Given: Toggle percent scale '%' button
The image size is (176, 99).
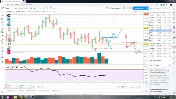Looking at the screenshot, I should click(x=140, y=87).
